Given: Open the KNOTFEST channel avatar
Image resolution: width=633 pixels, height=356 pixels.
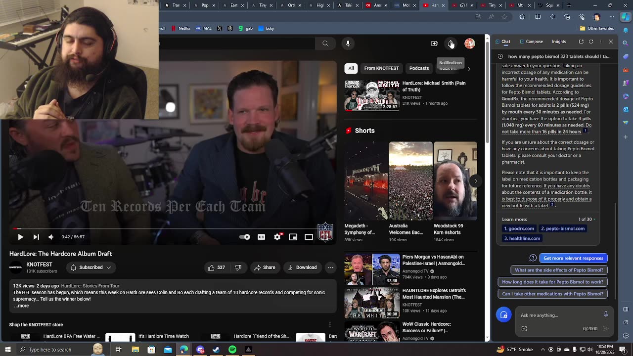Looking at the screenshot, I should [x=16, y=267].
